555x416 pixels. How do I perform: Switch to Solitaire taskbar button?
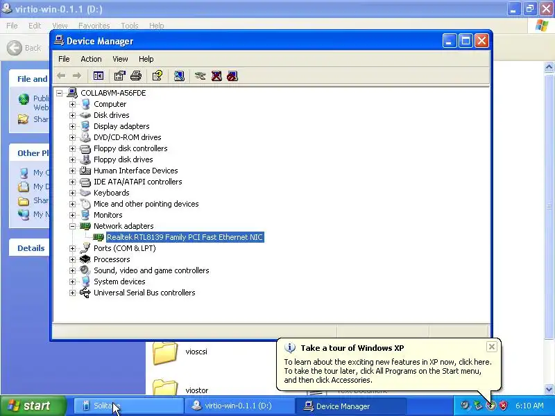[x=129, y=406]
